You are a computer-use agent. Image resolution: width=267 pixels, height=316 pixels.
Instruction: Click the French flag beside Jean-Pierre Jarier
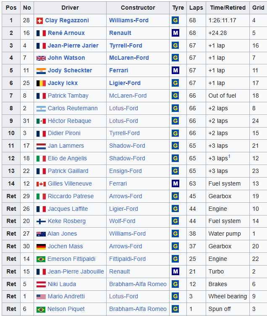point(41,46)
